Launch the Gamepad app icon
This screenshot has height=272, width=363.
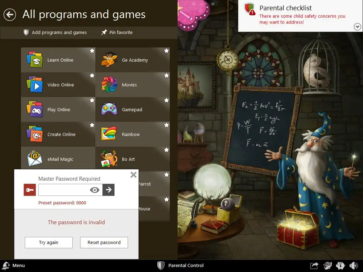tap(109, 109)
